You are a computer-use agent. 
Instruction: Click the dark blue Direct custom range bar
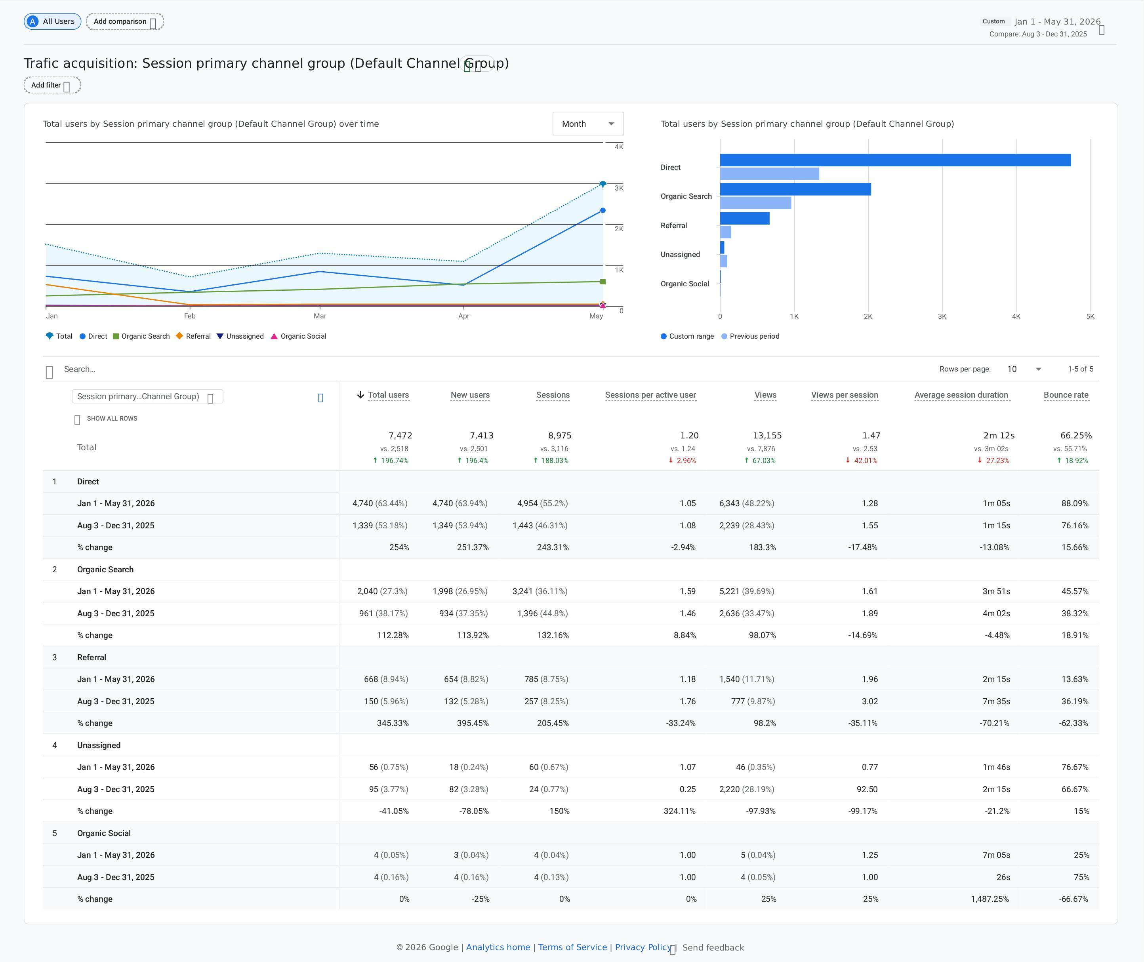tap(895, 160)
